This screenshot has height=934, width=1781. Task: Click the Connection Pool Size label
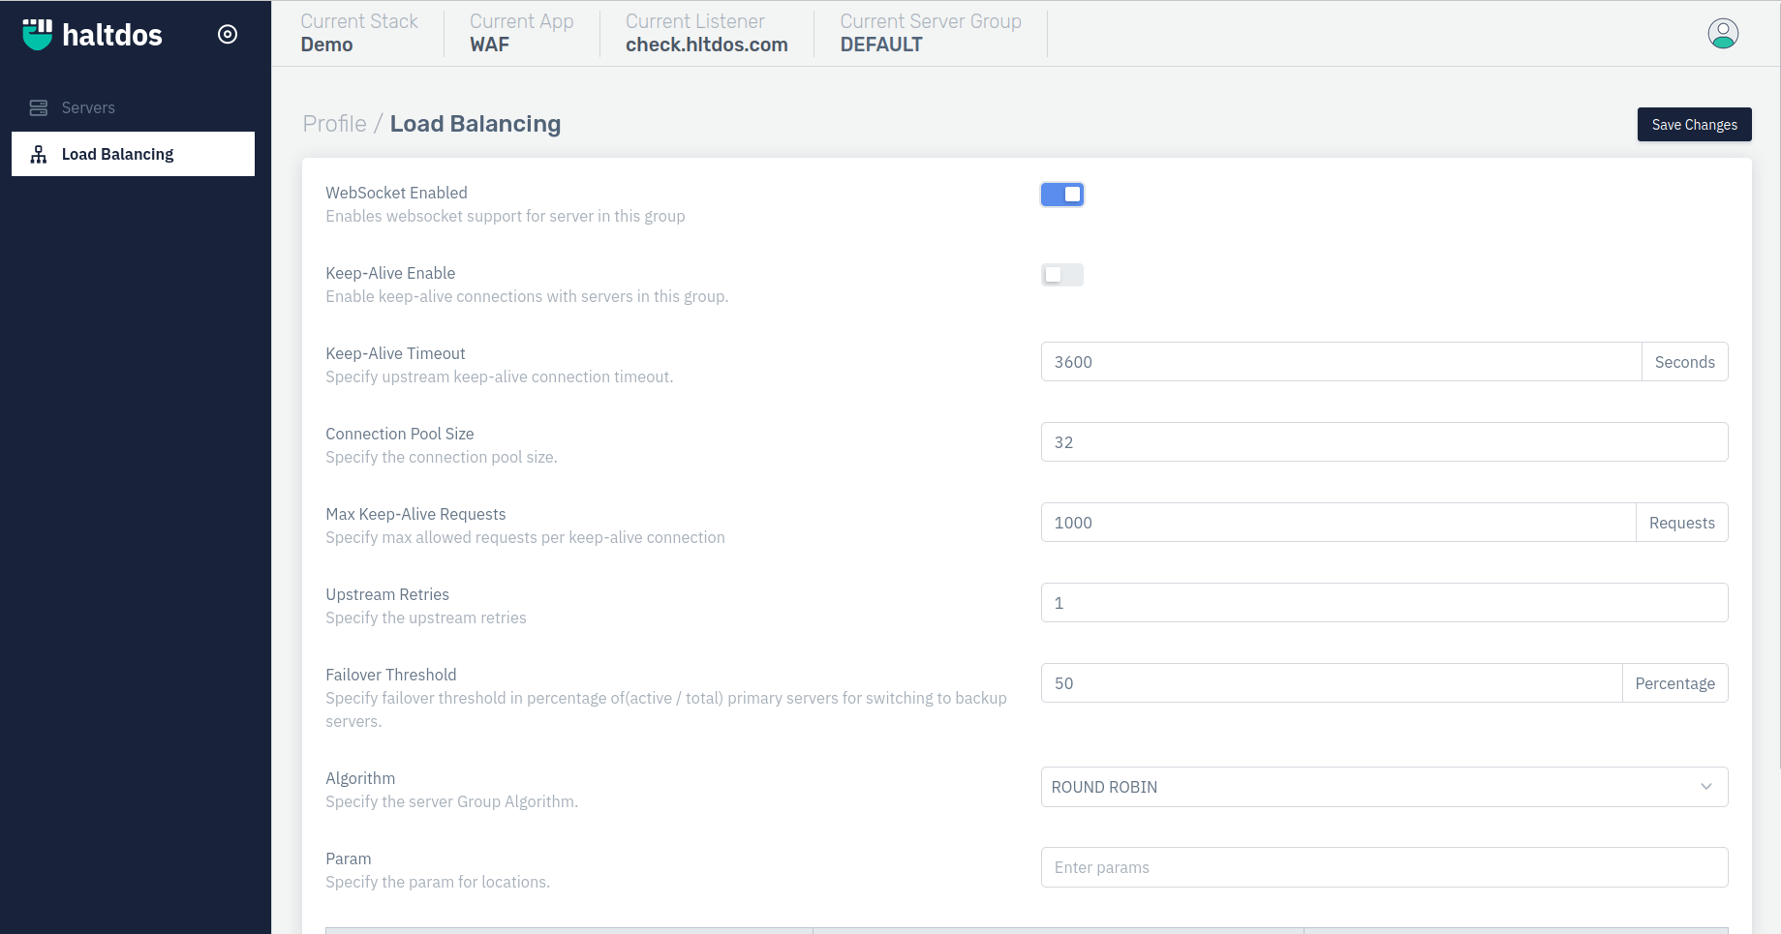pyautogui.click(x=400, y=434)
